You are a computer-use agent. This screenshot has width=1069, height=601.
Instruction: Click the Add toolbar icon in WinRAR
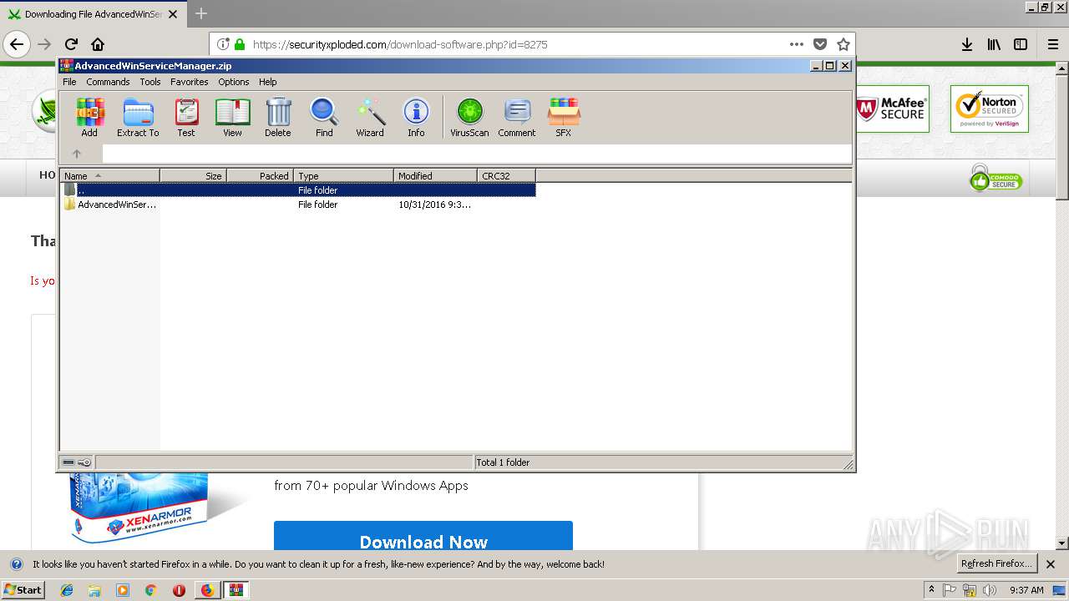(x=89, y=117)
